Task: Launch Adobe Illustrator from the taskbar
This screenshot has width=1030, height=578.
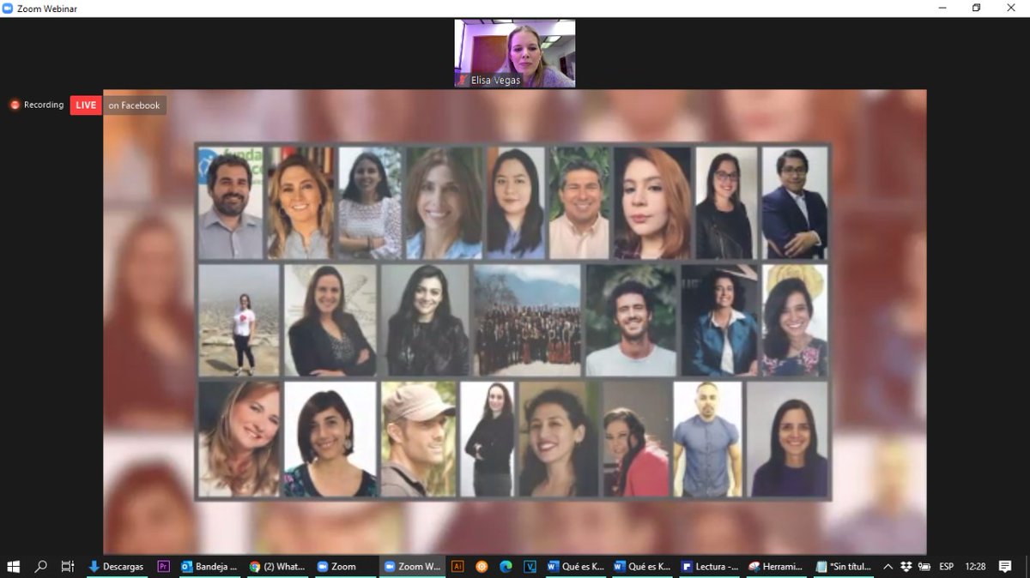Action: point(457,566)
